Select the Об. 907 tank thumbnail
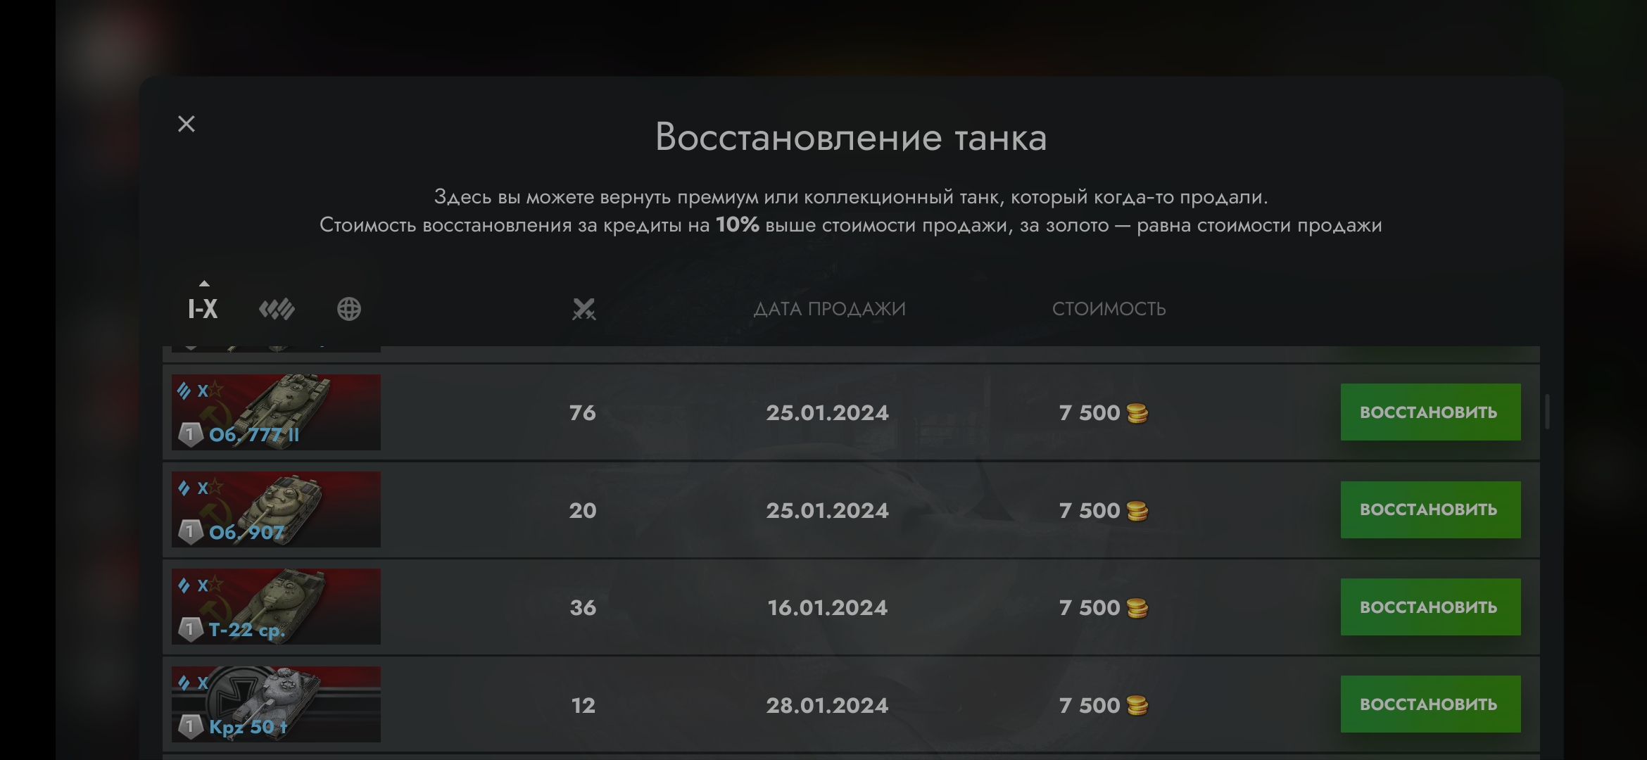Image resolution: width=1647 pixels, height=760 pixels. tap(276, 509)
